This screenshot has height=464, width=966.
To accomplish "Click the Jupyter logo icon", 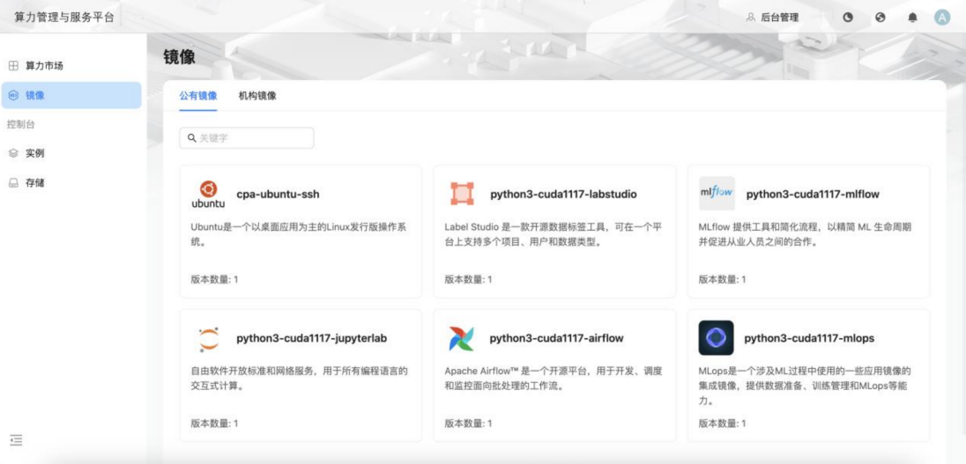I will click(x=208, y=338).
